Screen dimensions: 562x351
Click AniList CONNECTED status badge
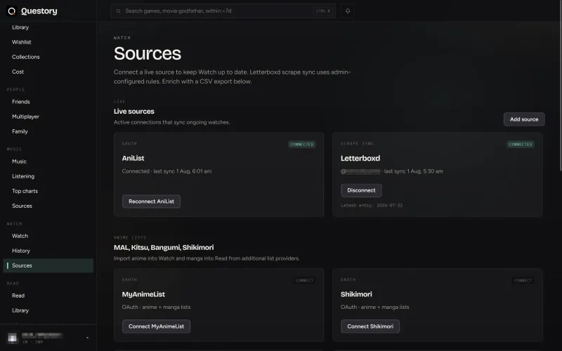[302, 145]
